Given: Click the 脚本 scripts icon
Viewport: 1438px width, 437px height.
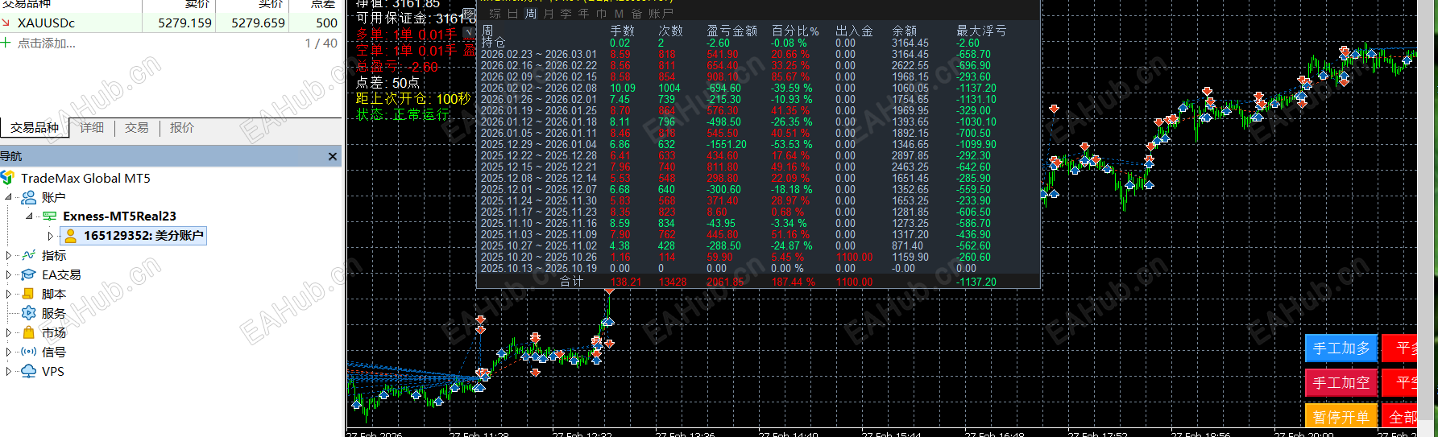Looking at the screenshot, I should coord(28,294).
